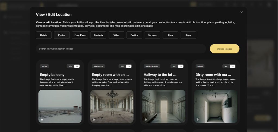Delete the Dirty room photo via trash icon
This screenshot has width=278, height=132.
tap(198, 120)
